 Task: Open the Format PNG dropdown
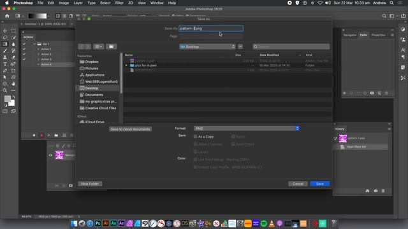[247, 128]
